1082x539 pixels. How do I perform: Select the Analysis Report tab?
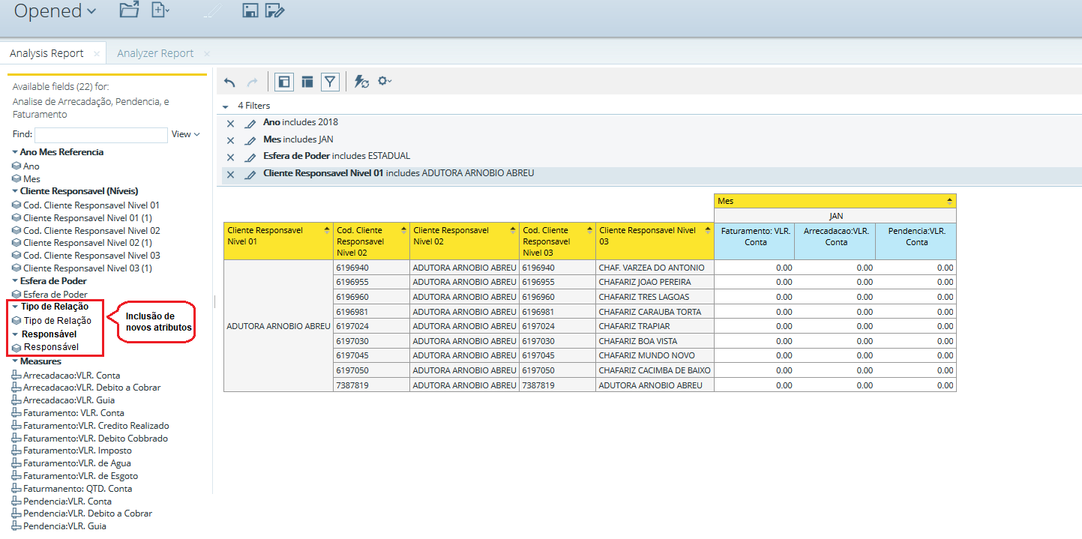pyautogui.click(x=46, y=53)
